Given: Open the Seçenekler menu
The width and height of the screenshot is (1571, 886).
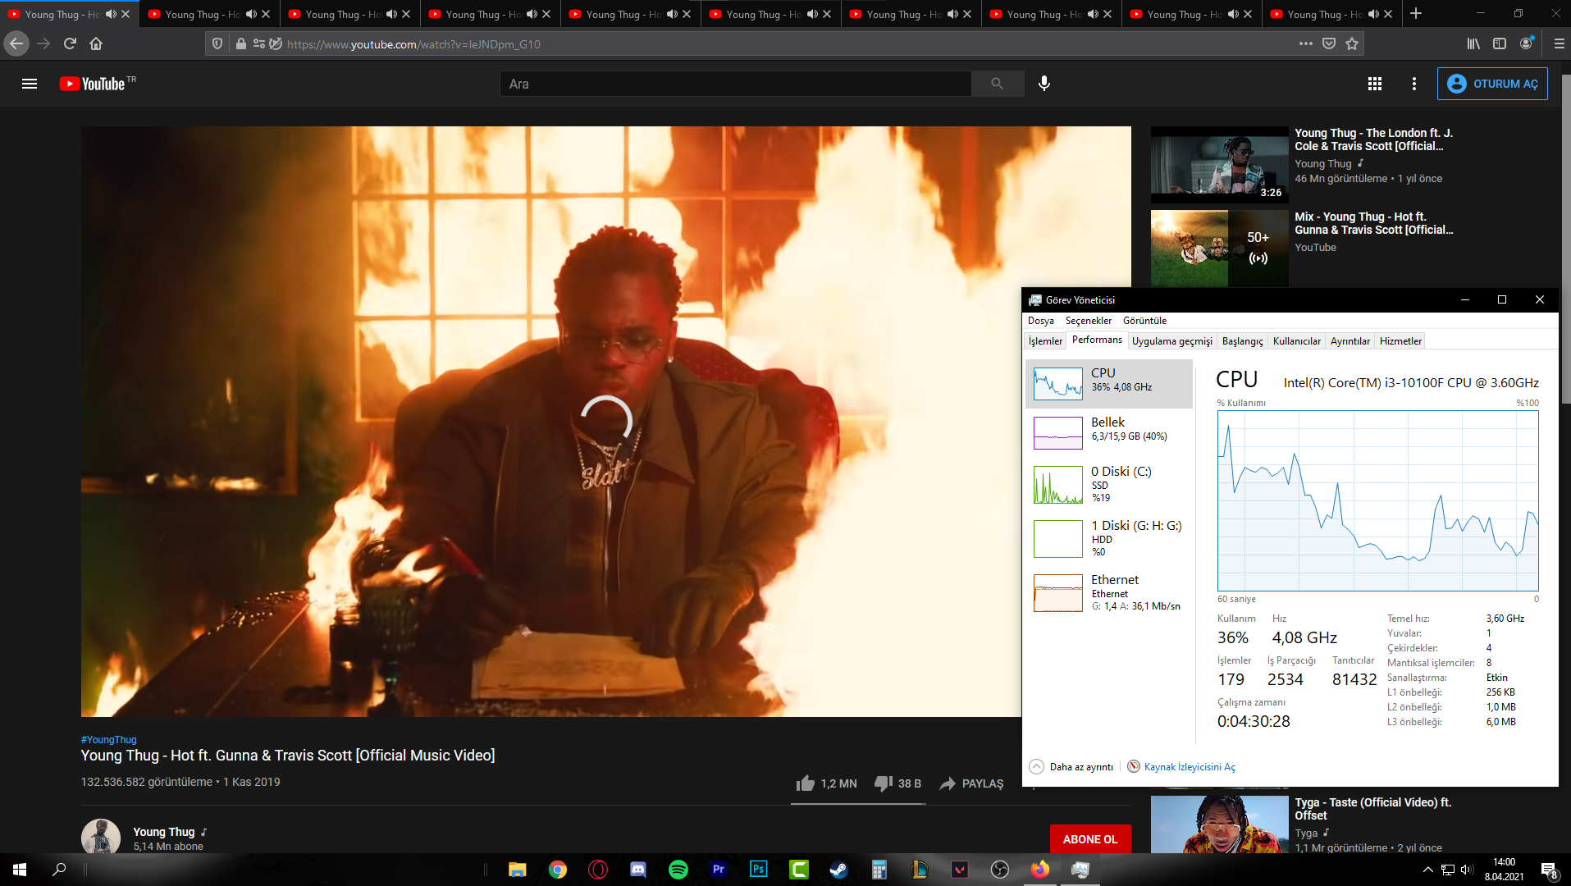Looking at the screenshot, I should pos(1089,321).
